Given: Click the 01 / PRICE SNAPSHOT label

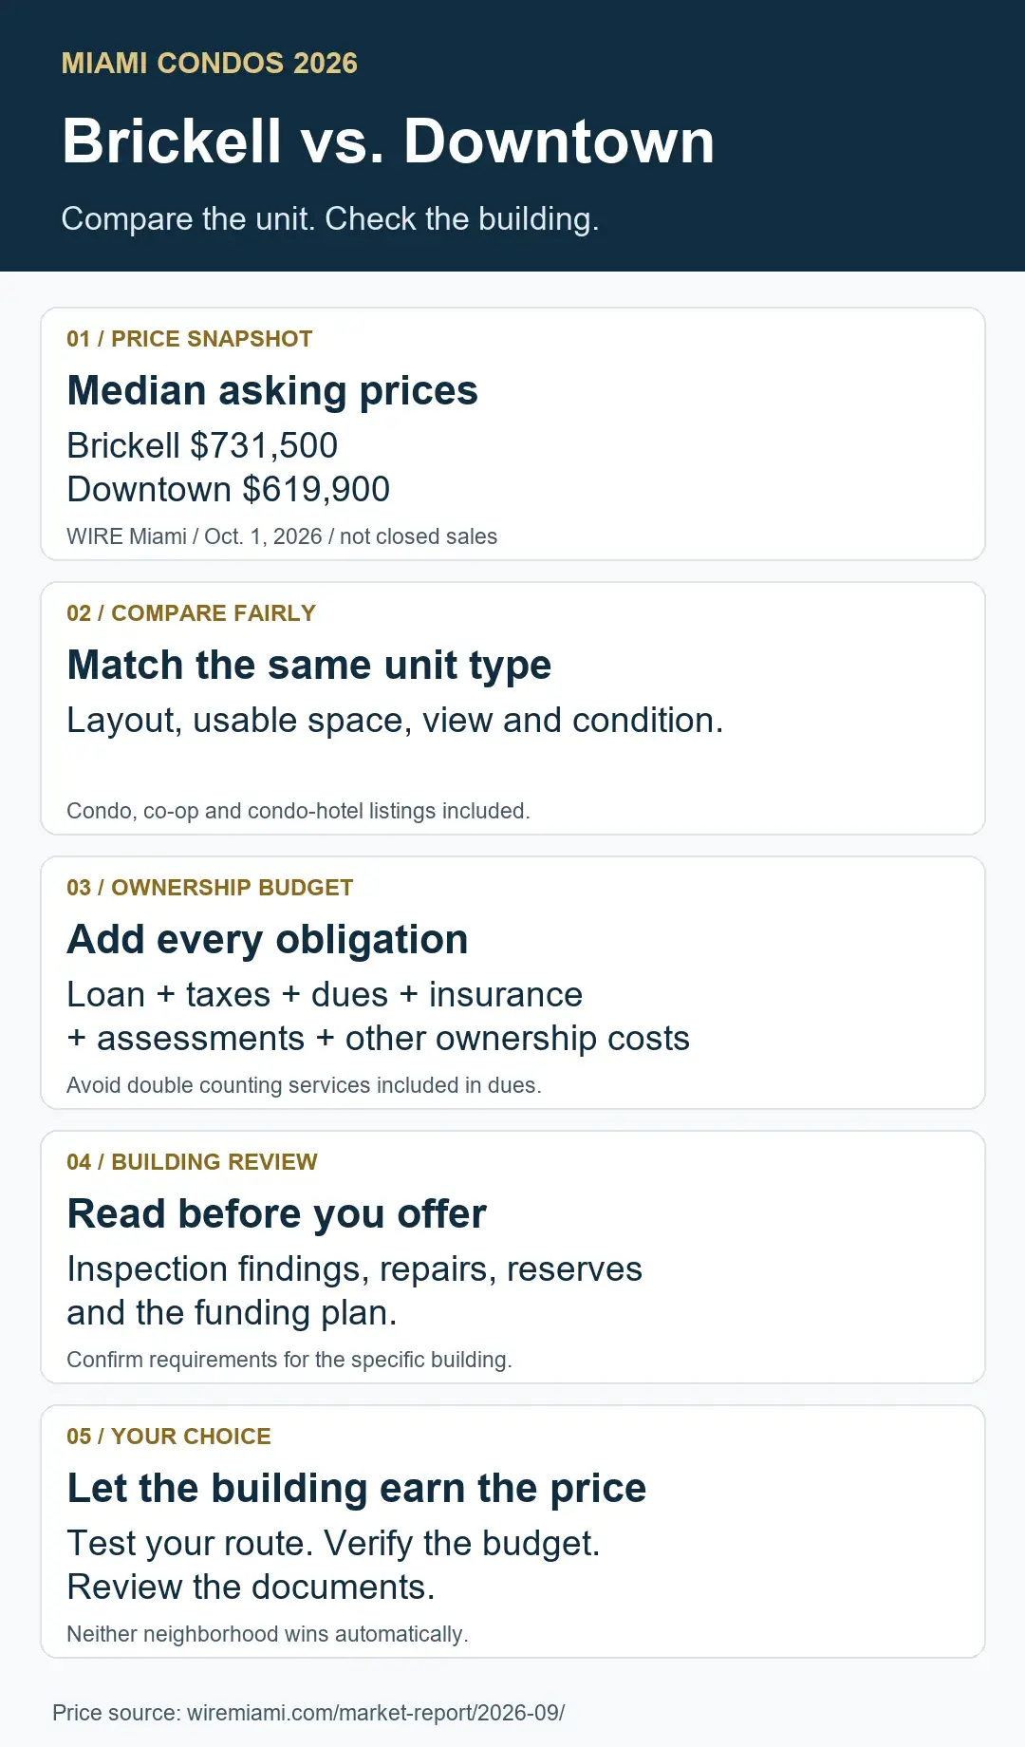Looking at the screenshot, I should [190, 339].
